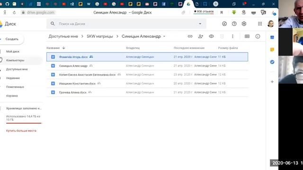Click the Последнее изменение column header
Screen dimensions: 303x170
pos(189,48)
